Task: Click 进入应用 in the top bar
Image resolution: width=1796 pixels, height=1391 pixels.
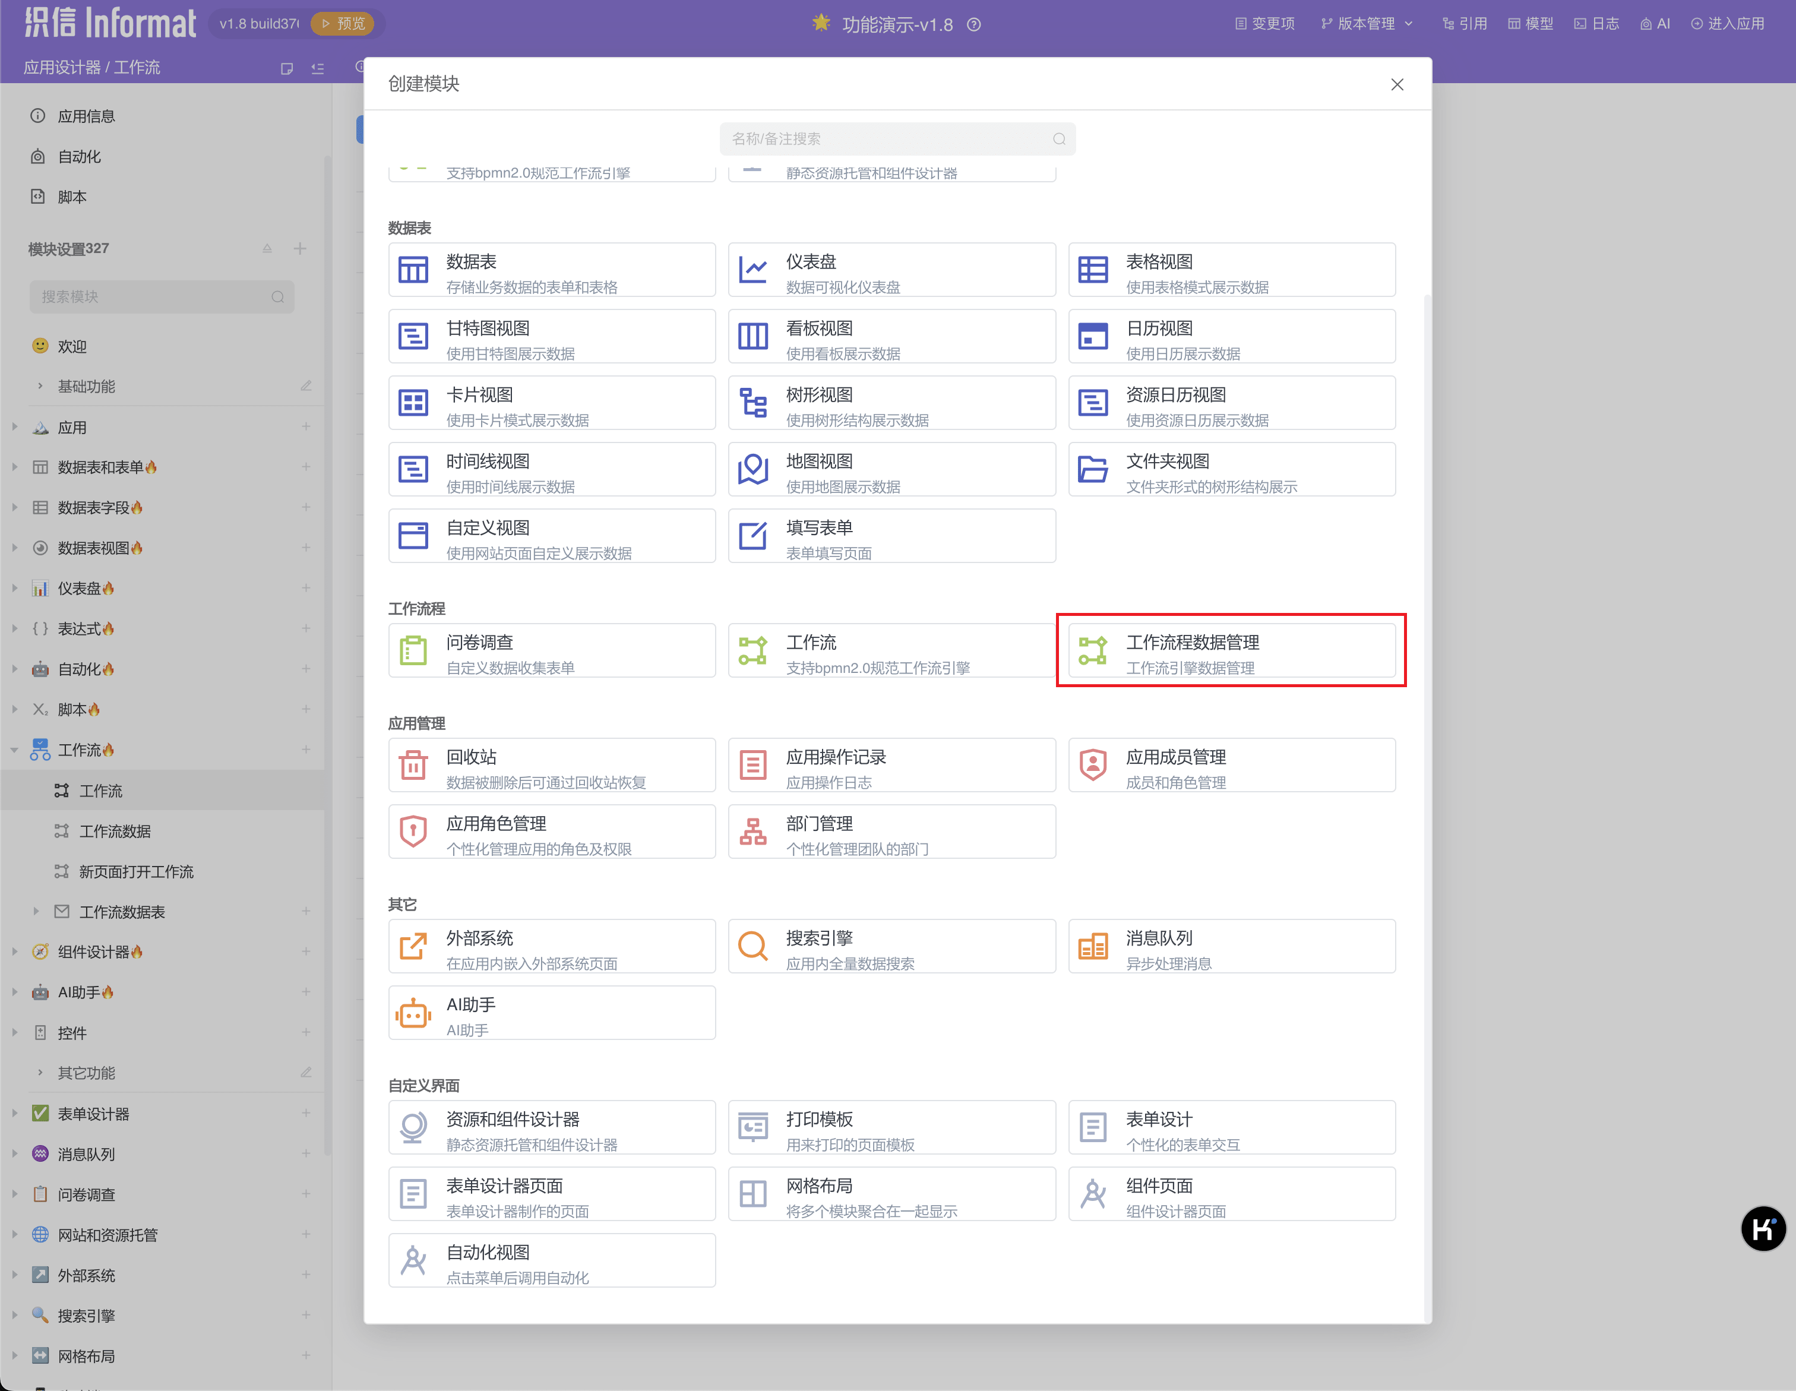Action: 1727,24
